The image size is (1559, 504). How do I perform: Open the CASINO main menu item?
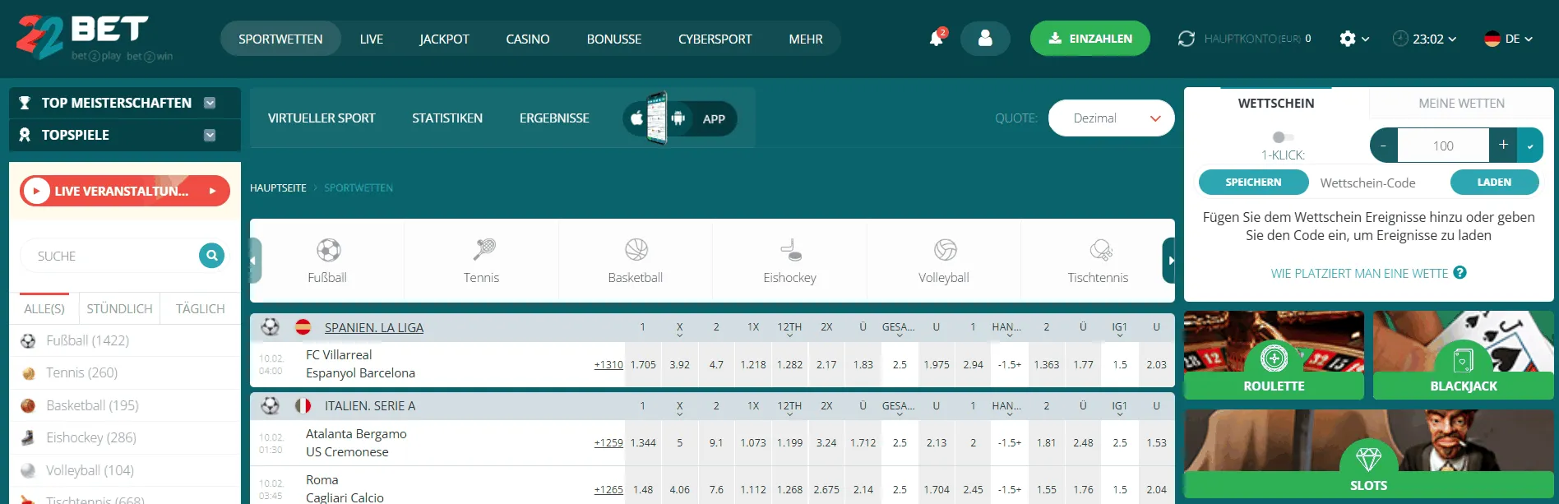[x=528, y=39]
